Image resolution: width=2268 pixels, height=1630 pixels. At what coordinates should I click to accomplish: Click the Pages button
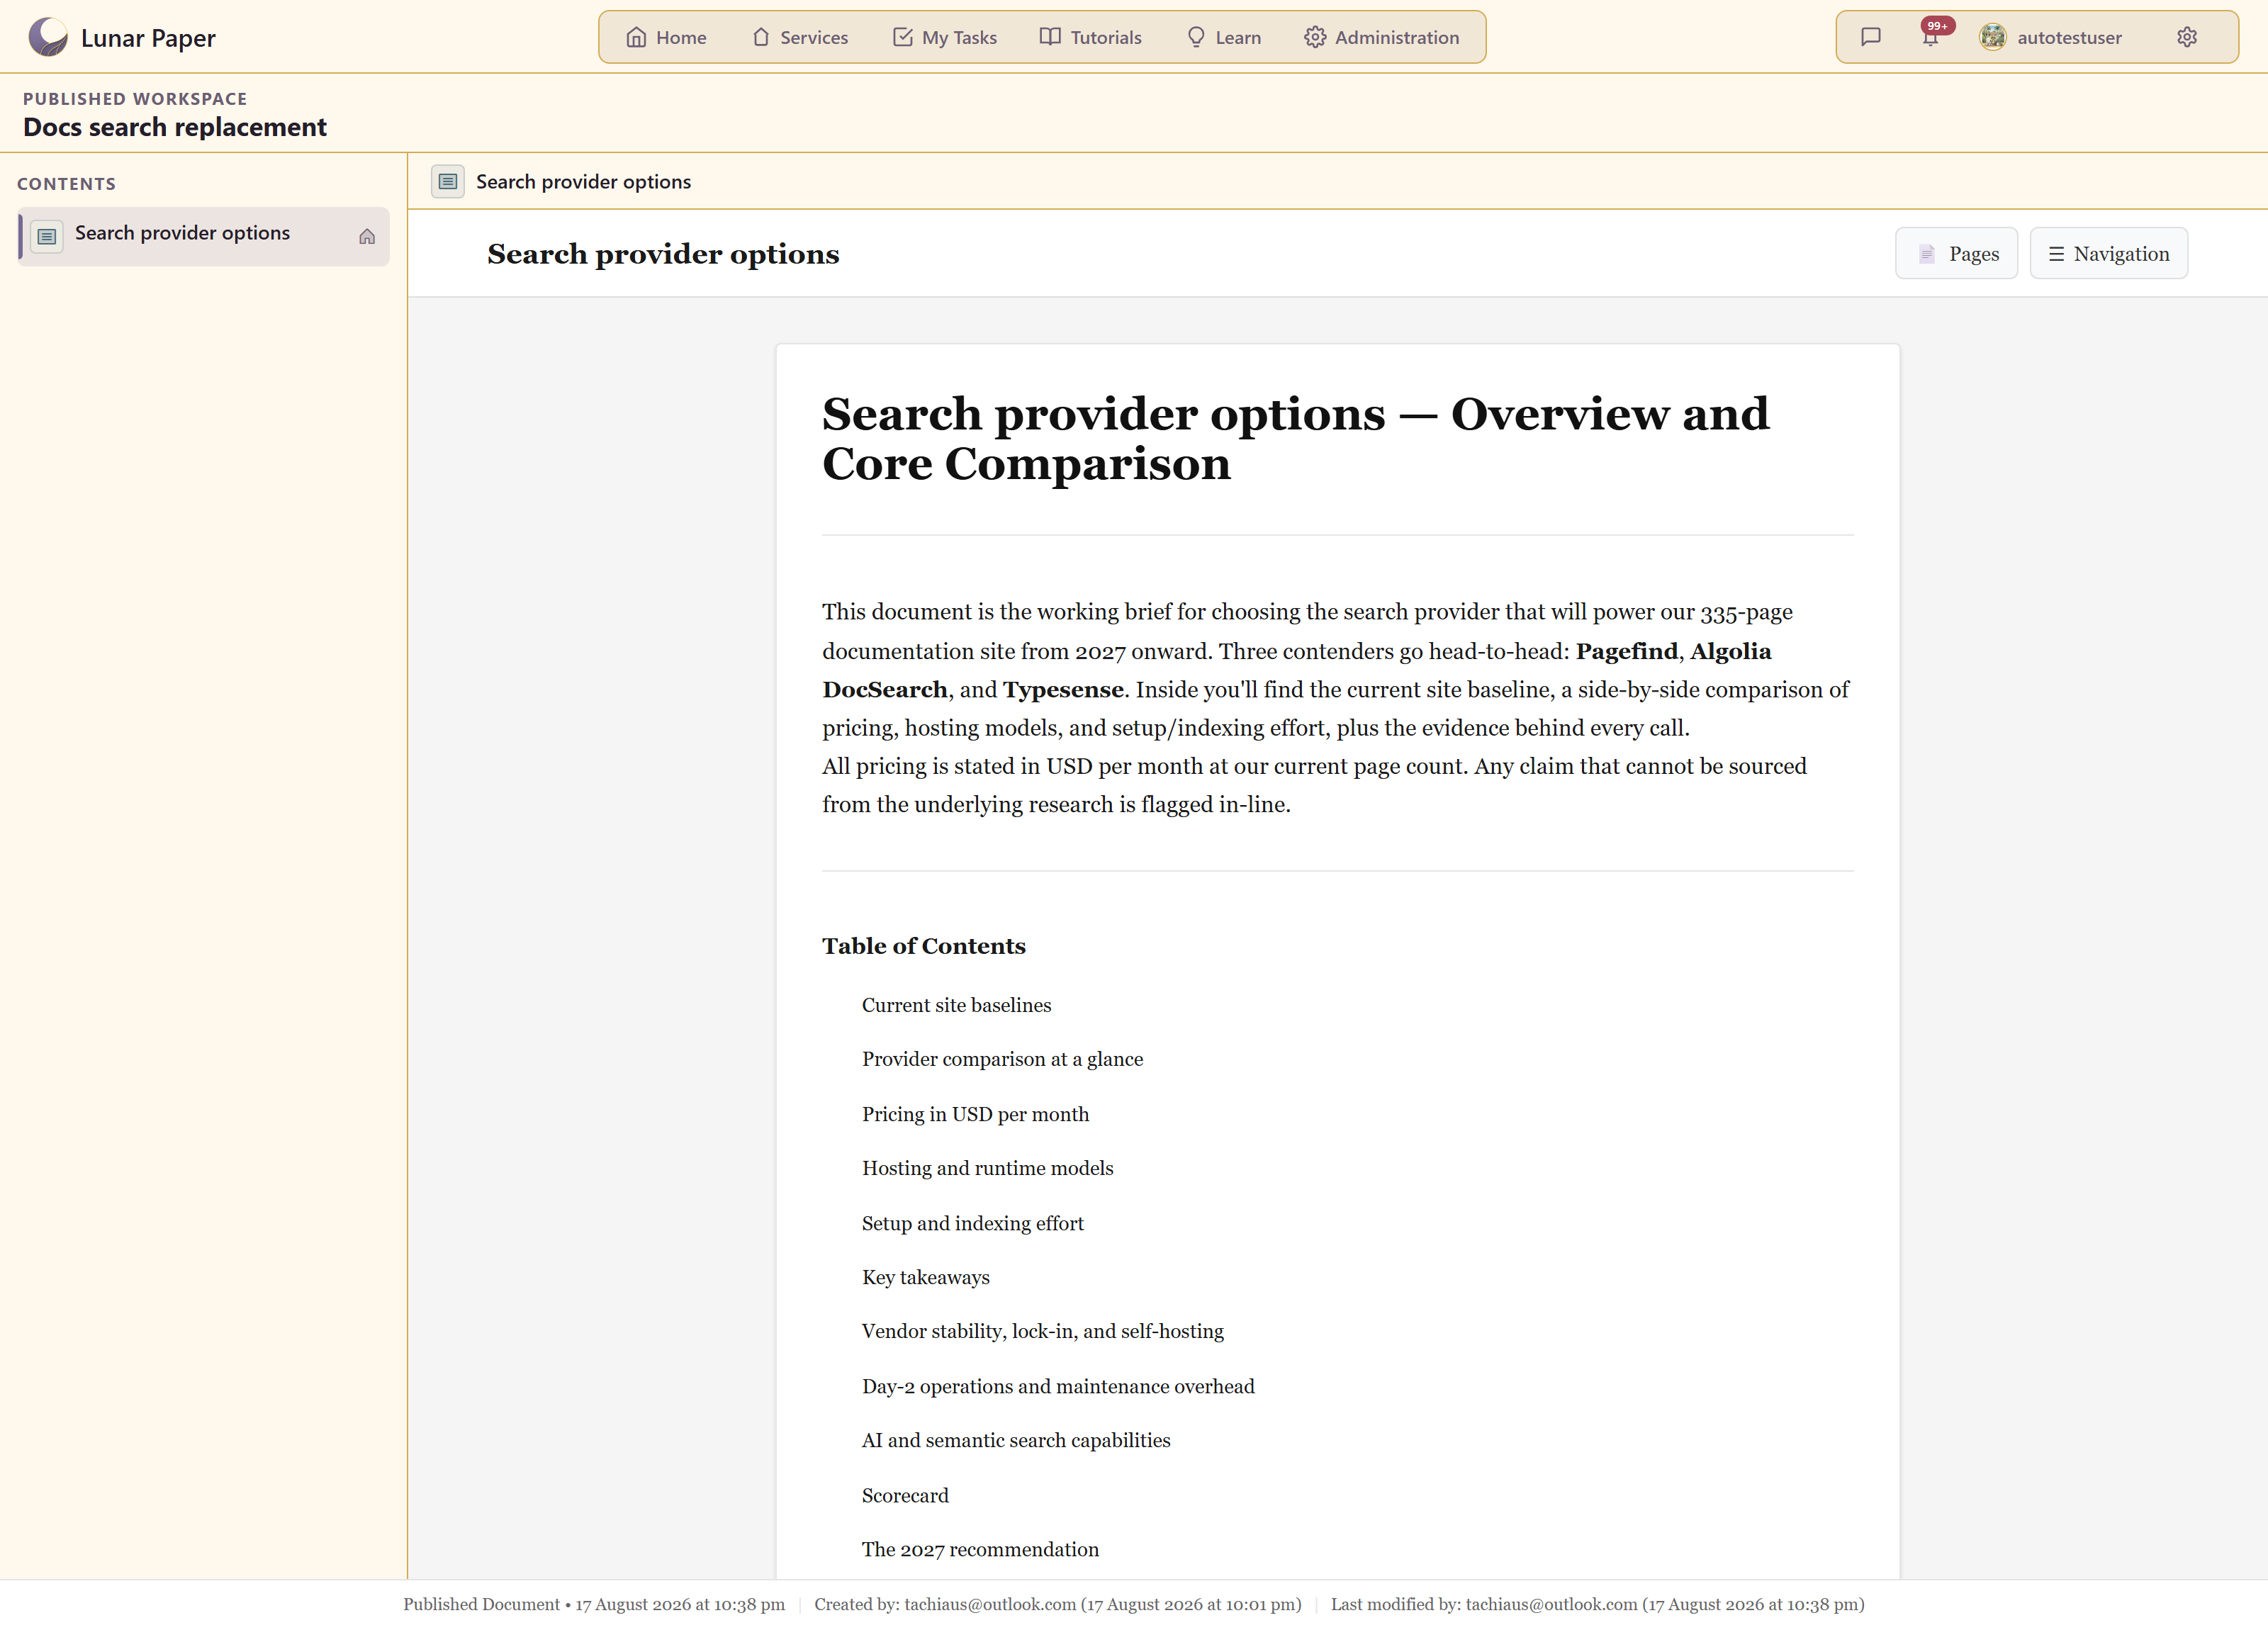click(x=1956, y=253)
